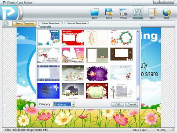Choose the blue plaid border template

(48, 73)
